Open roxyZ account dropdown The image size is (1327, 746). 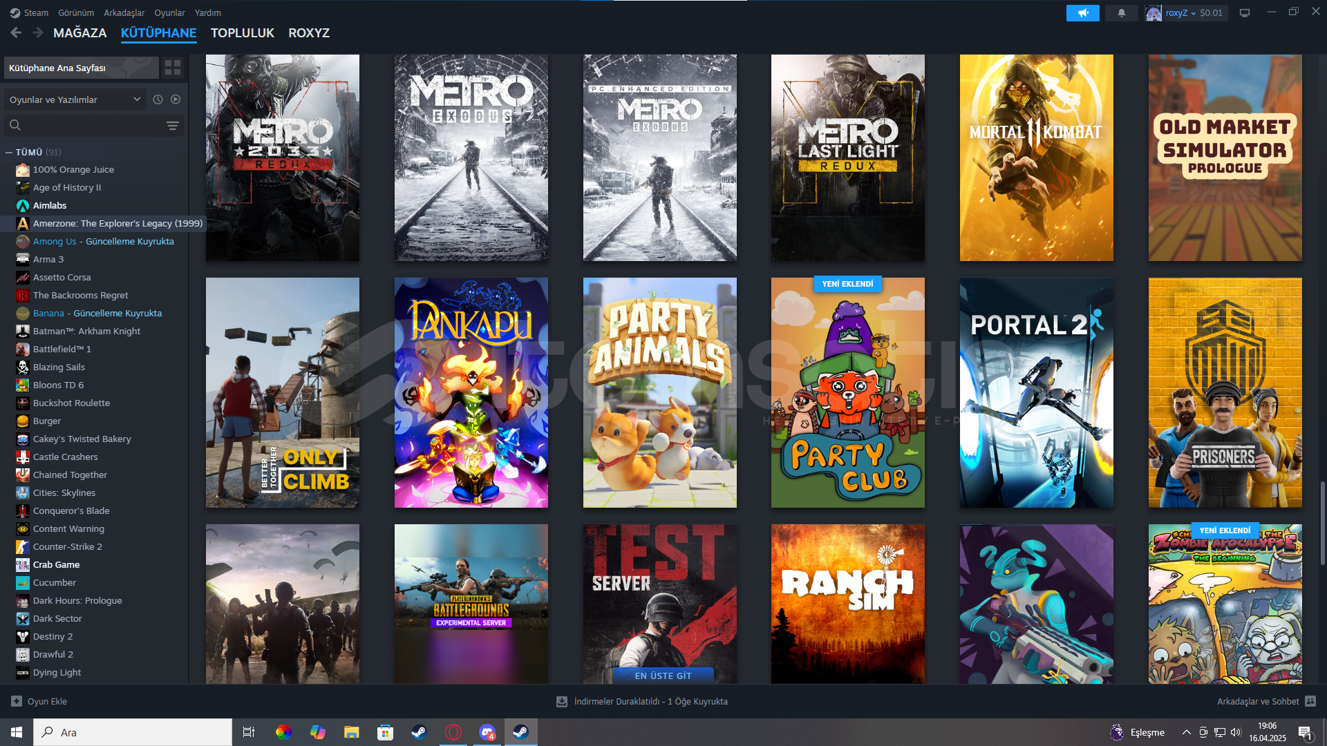pyautogui.click(x=1180, y=13)
